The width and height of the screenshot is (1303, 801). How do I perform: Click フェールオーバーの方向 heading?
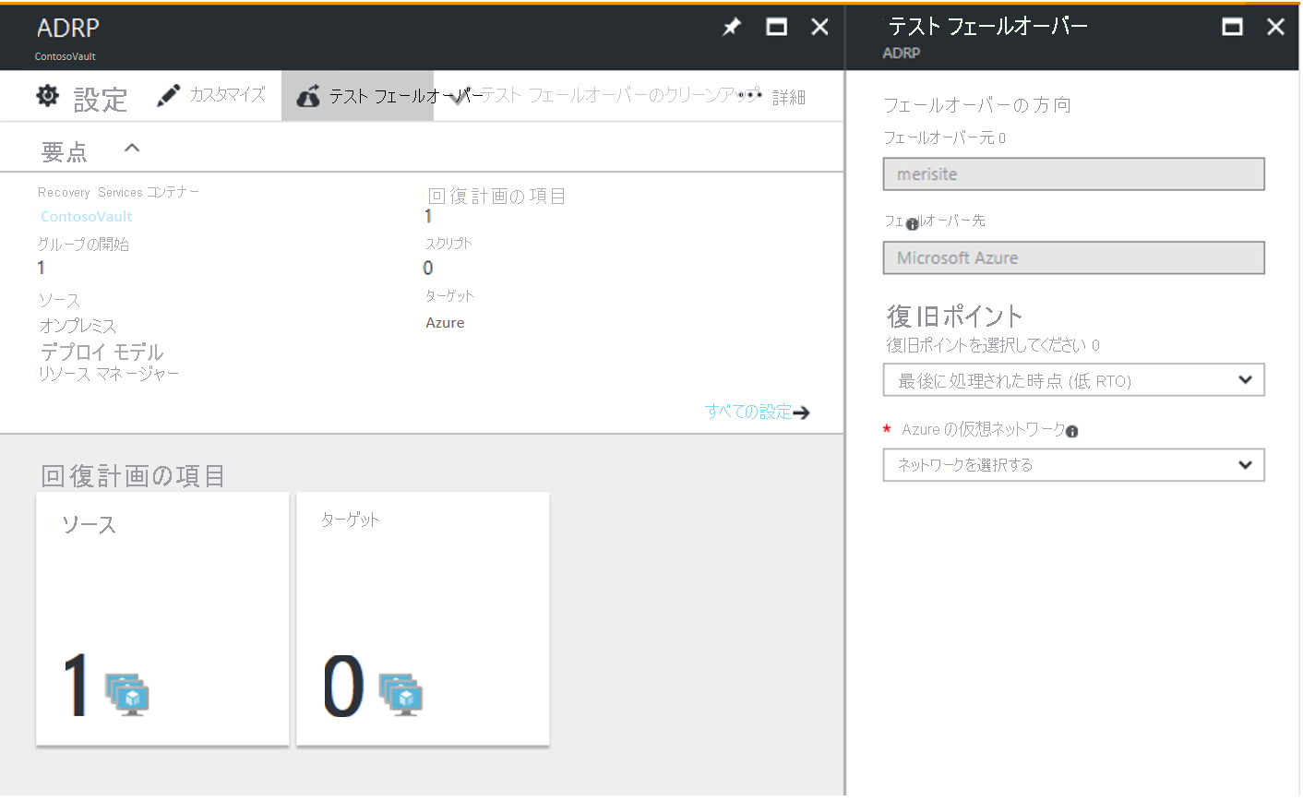click(x=977, y=105)
